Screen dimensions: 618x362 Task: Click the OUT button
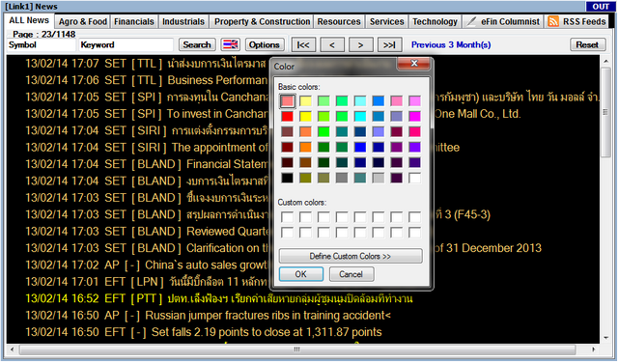click(601, 7)
